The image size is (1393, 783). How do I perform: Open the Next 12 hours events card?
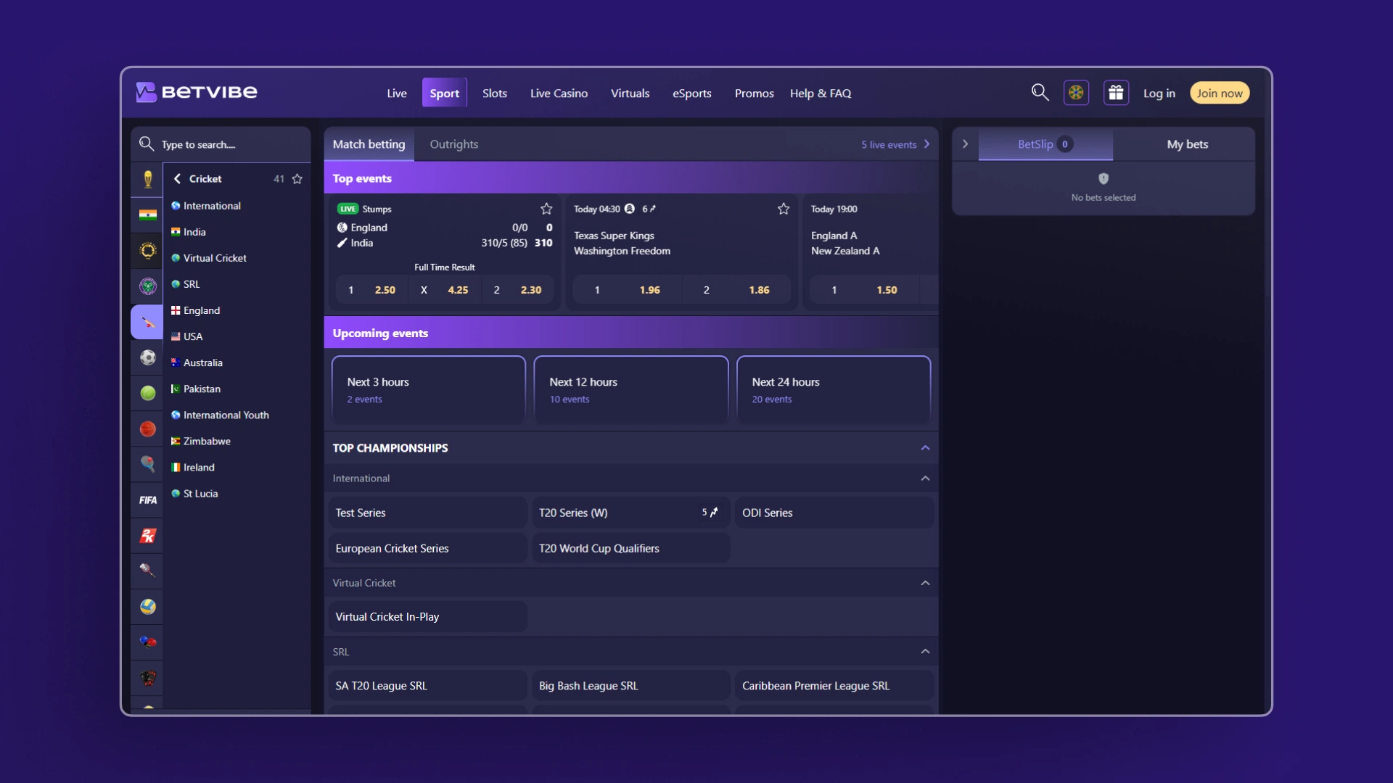631,389
